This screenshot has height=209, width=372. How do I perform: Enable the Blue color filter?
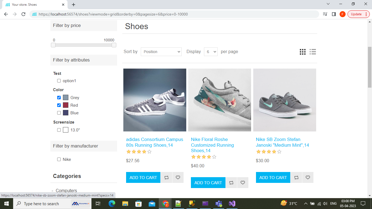(x=59, y=113)
